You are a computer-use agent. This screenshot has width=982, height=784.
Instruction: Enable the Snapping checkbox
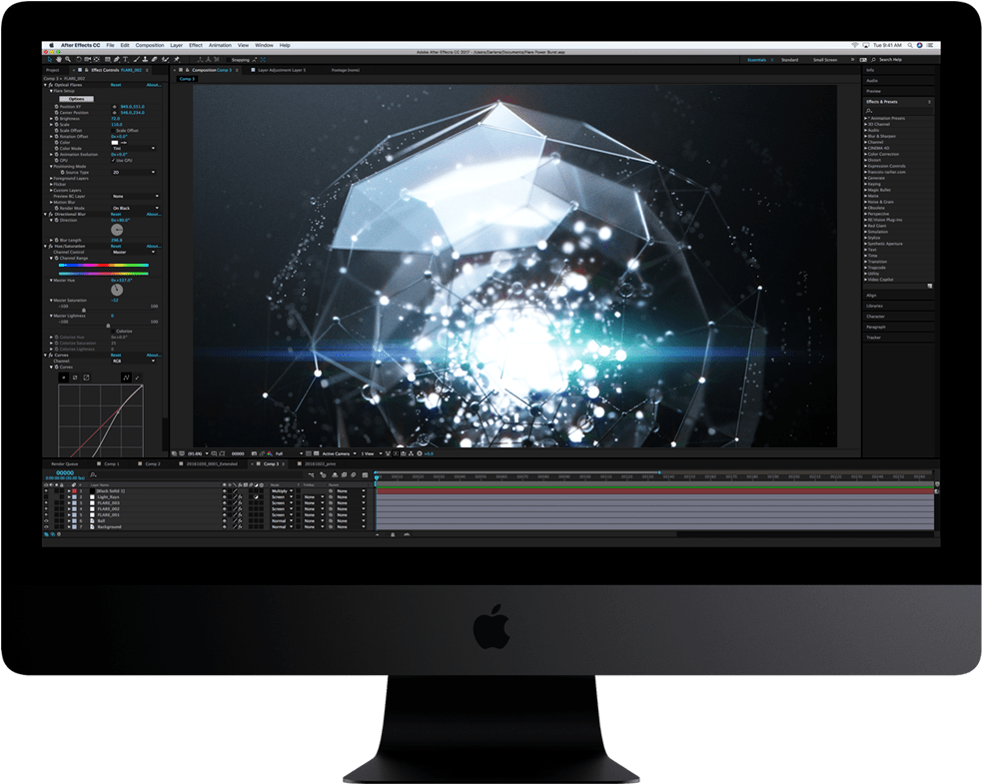click(x=227, y=60)
